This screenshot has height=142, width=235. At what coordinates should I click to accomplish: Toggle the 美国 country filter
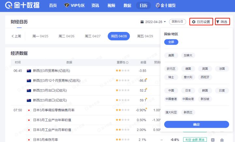click(171, 55)
